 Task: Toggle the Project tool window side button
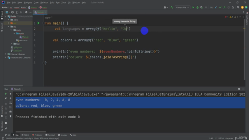(2, 16)
